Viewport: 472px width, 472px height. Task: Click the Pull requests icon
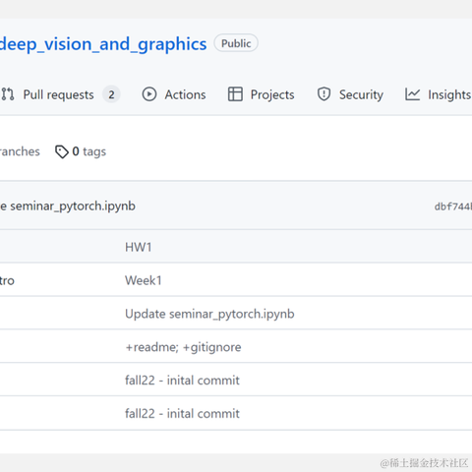[x=8, y=94]
